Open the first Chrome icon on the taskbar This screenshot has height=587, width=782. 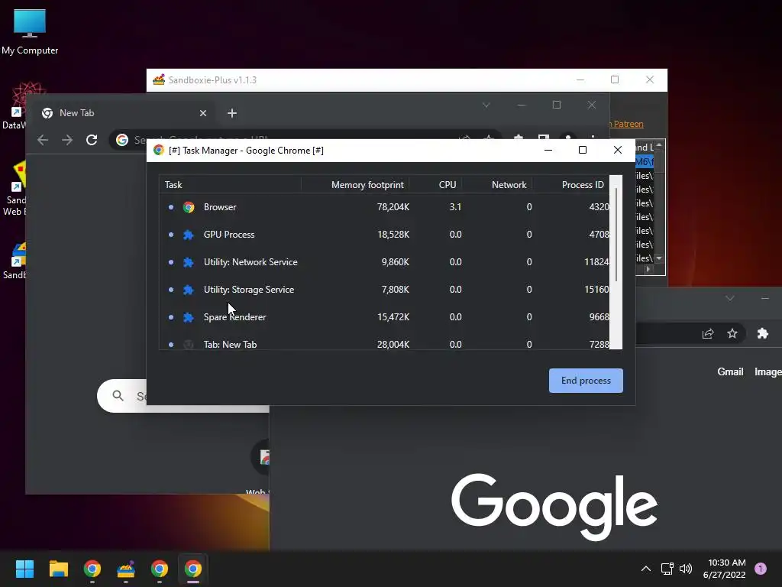click(x=92, y=569)
